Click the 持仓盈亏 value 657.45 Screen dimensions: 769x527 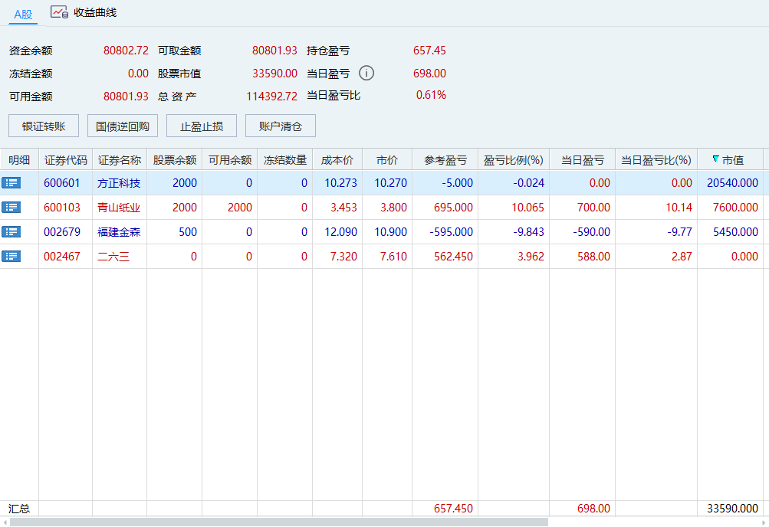coord(429,50)
